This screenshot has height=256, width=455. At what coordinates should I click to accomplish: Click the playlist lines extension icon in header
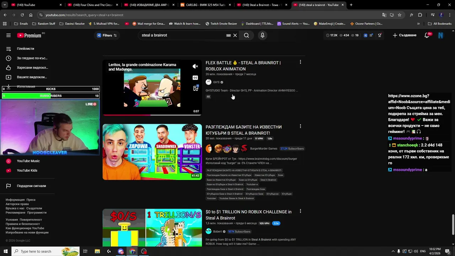[x=371, y=35]
